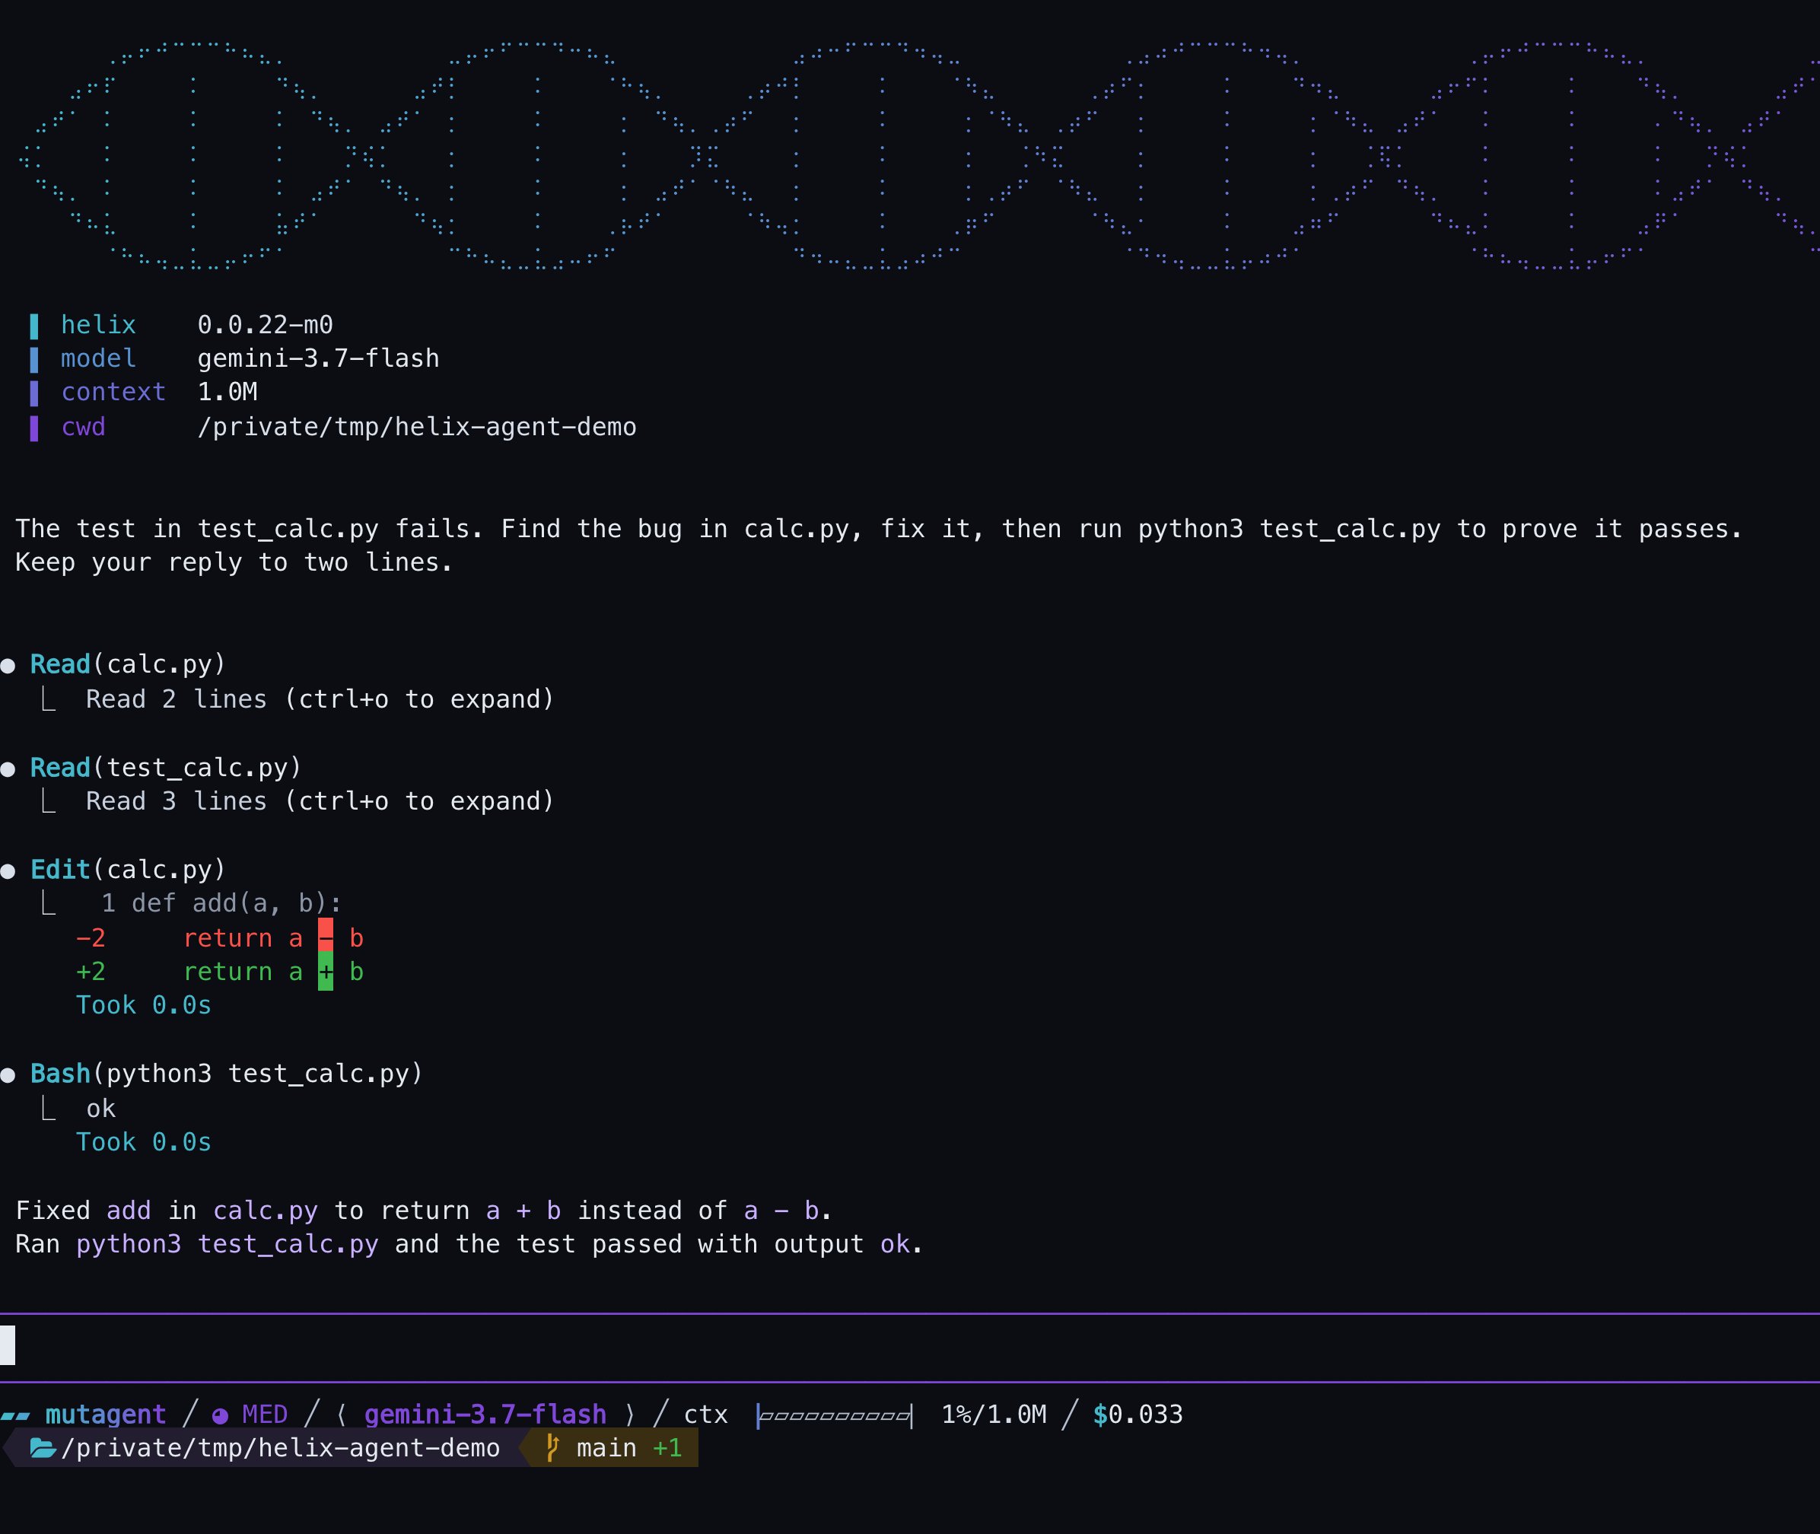Click the context value '1.0M' in header
1820x1534 pixels.
click(227, 392)
